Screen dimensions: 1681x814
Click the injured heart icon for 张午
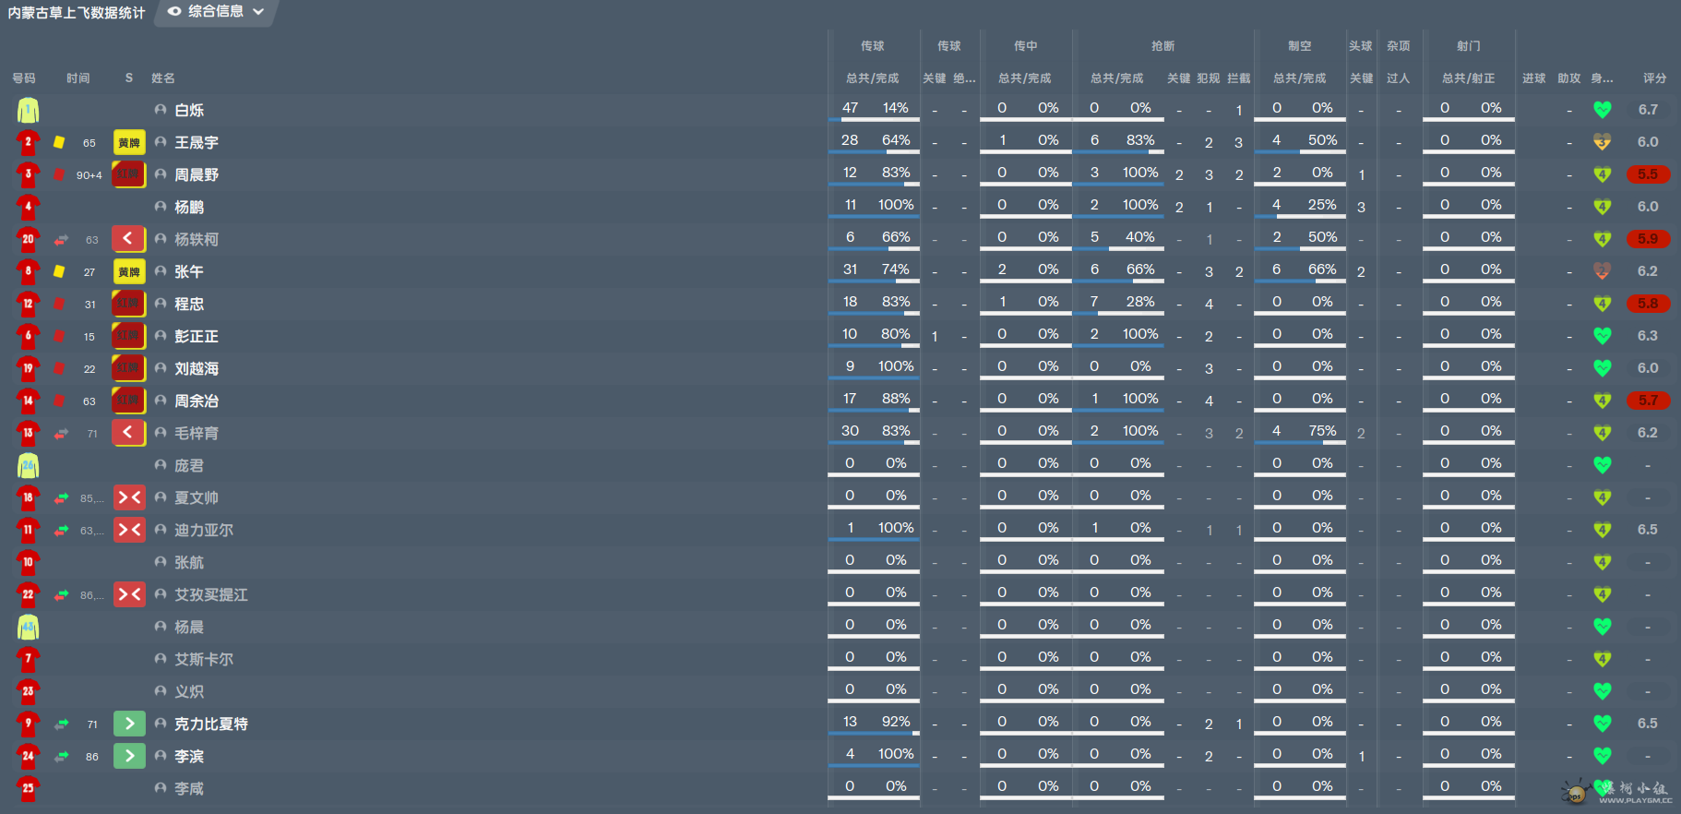(1603, 271)
